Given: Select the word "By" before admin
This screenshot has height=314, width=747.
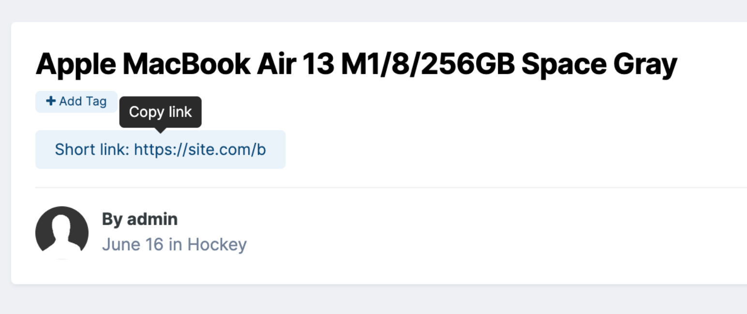Looking at the screenshot, I should tap(112, 220).
